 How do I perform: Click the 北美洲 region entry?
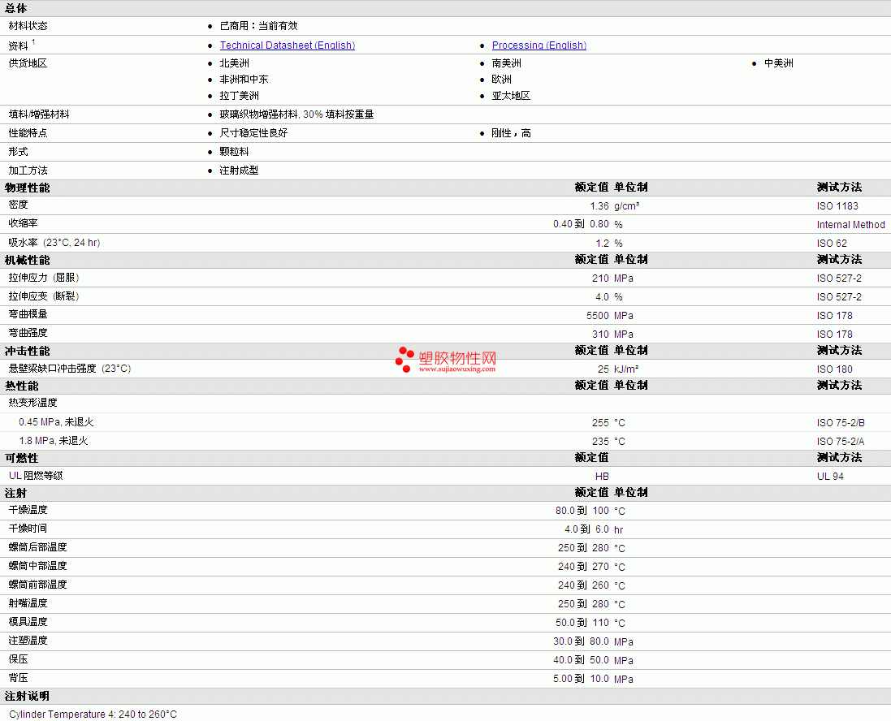point(234,63)
